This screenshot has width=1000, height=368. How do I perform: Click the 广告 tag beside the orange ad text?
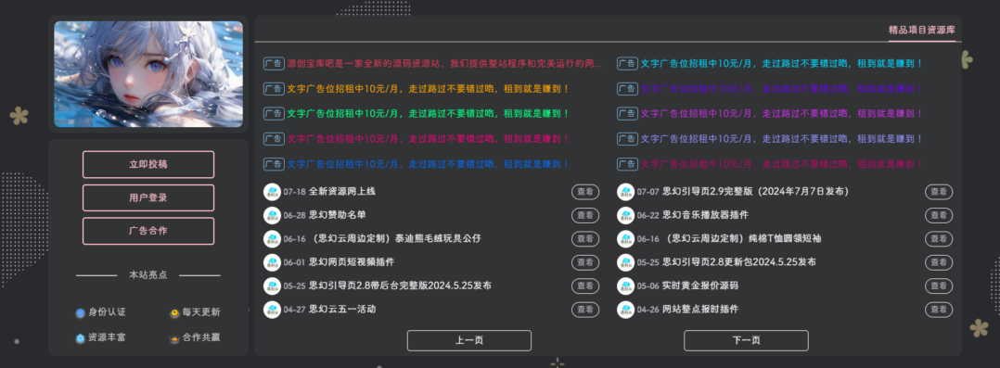click(x=274, y=89)
